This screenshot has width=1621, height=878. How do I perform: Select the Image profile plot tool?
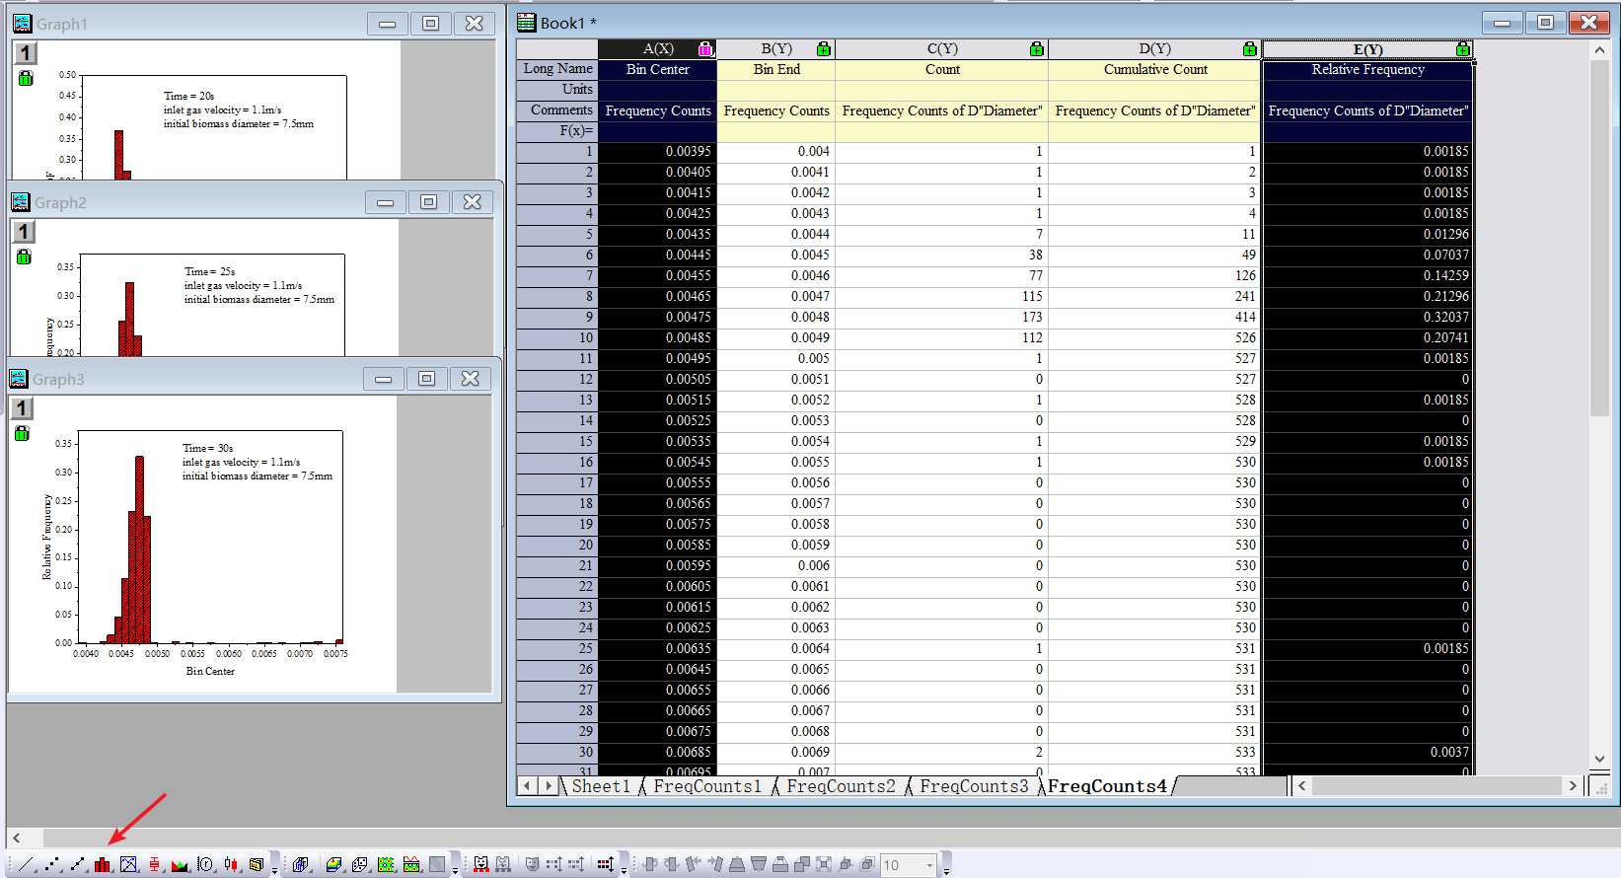point(411,864)
